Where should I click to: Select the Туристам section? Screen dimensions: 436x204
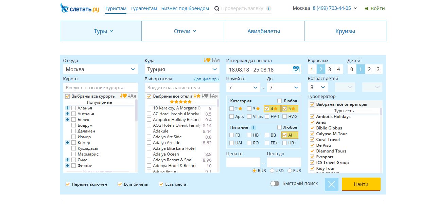(x=116, y=8)
